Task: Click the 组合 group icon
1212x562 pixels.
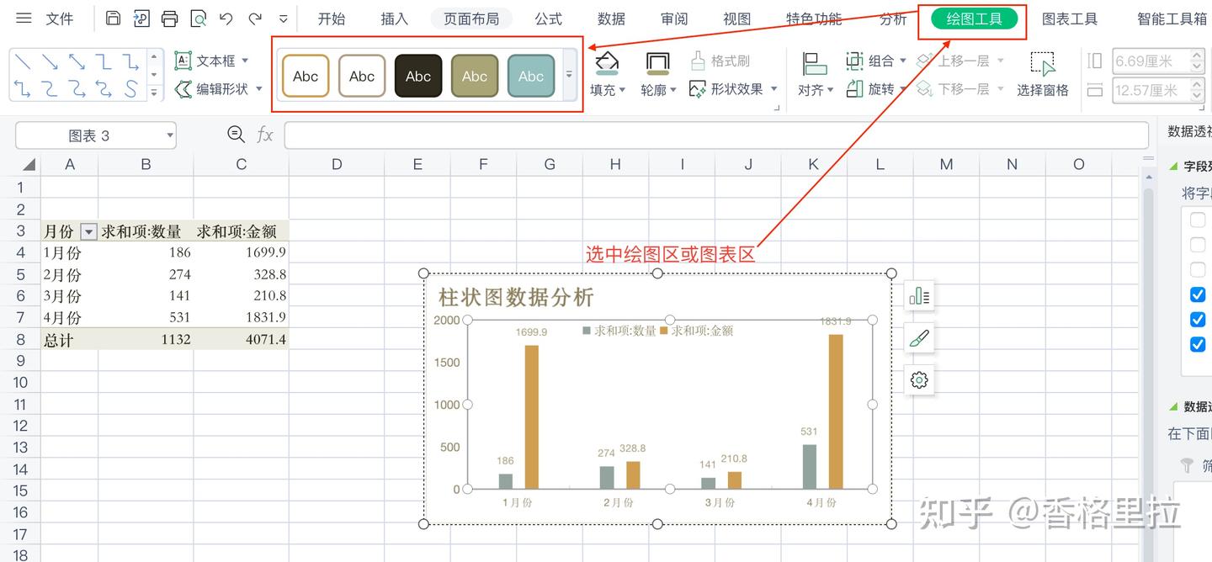Action: pyautogui.click(x=855, y=61)
